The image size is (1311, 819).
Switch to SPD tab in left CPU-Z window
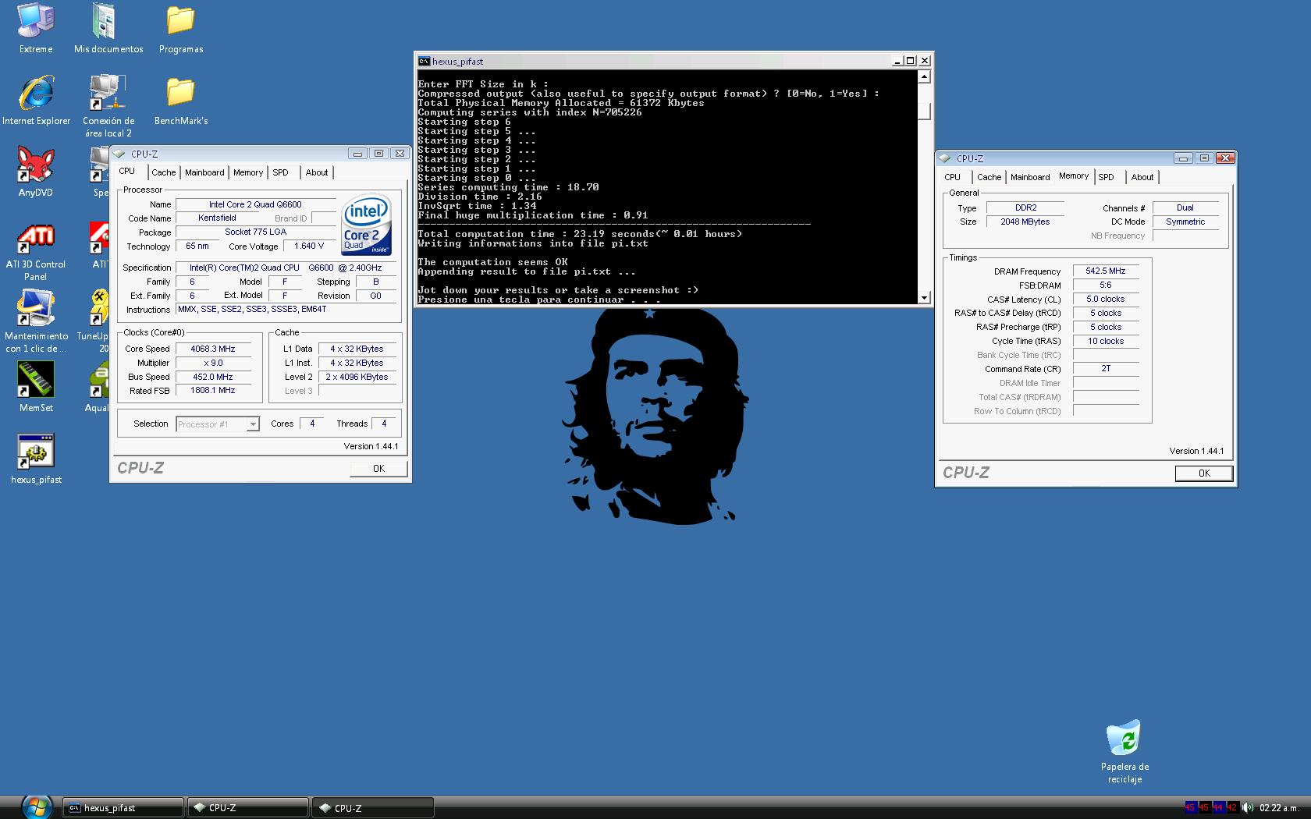(281, 172)
